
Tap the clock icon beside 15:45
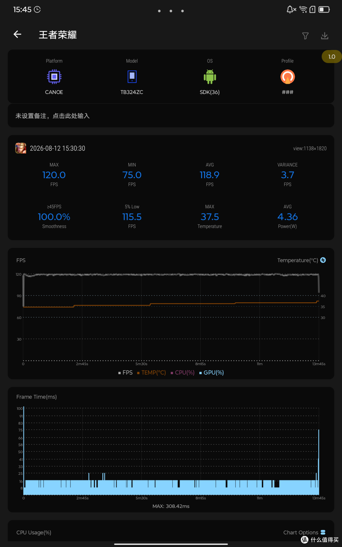37,9
